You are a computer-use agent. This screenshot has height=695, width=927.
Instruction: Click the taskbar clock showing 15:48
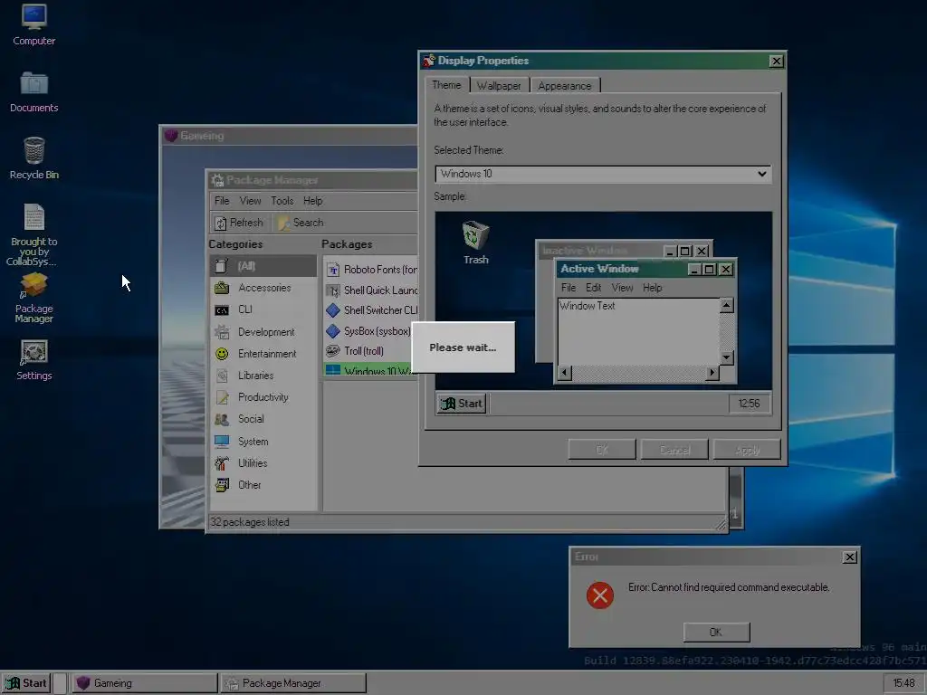tap(903, 683)
